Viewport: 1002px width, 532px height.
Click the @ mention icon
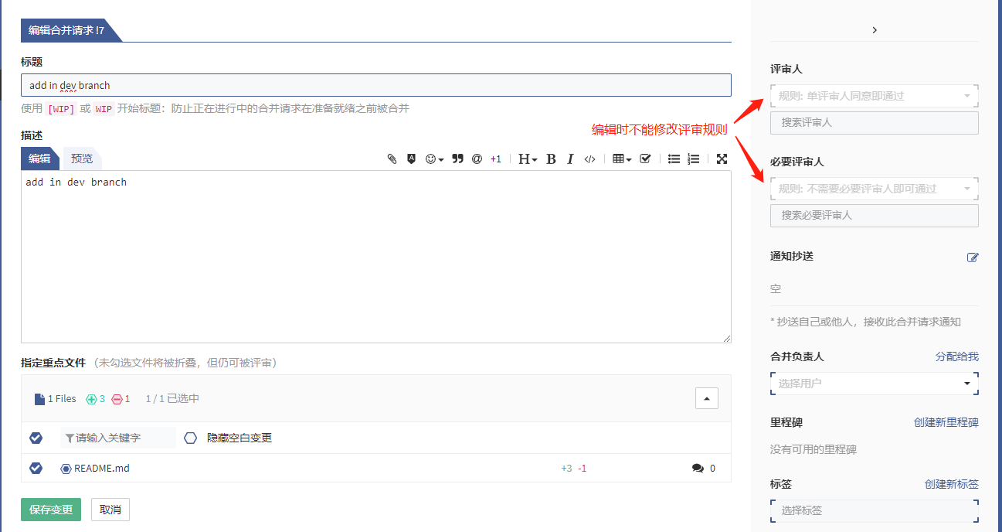coord(477,159)
